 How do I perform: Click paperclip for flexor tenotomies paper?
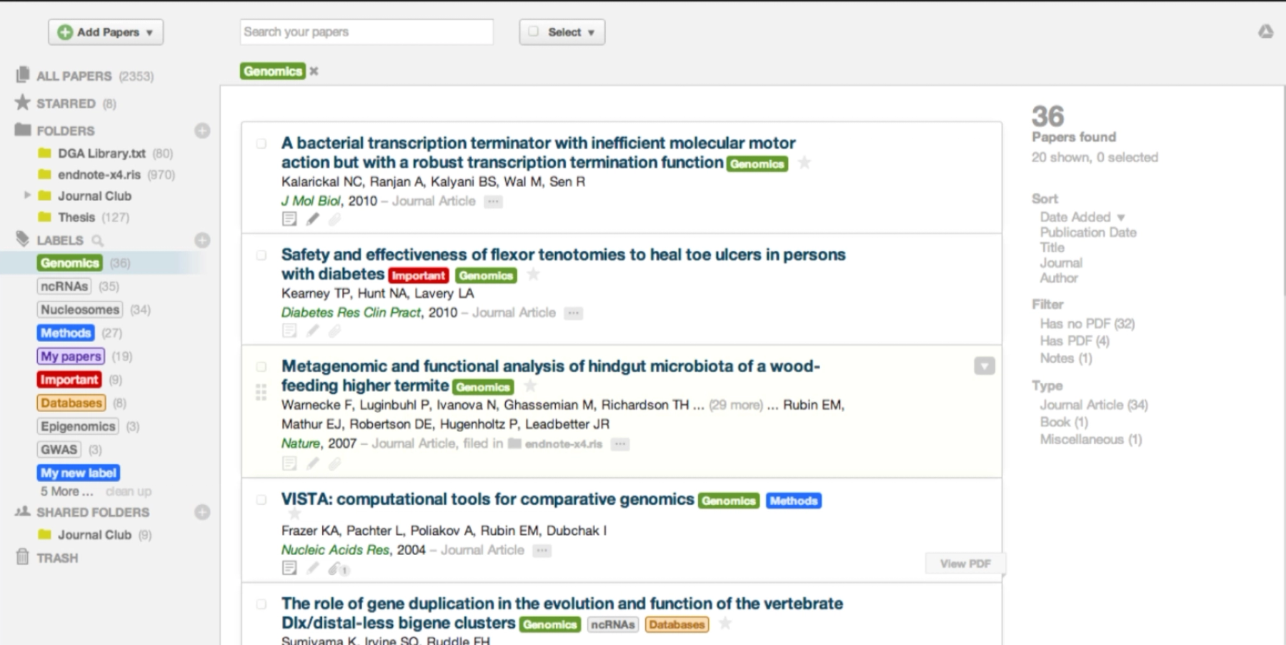[x=334, y=330]
